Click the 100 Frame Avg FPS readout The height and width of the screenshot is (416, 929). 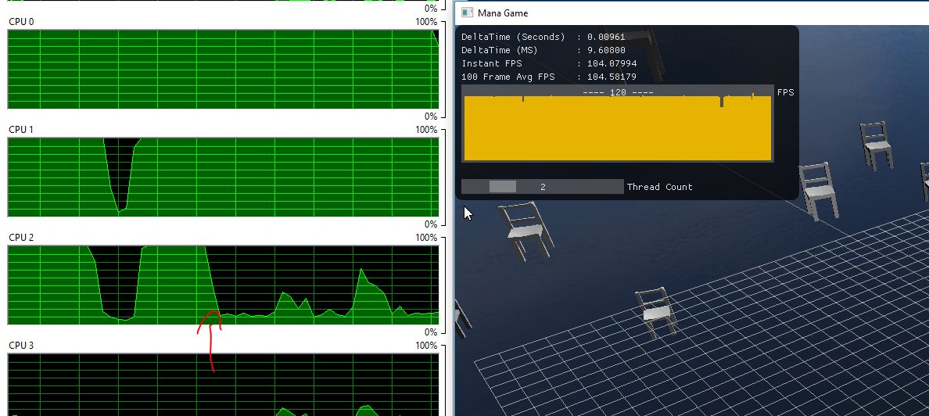[x=549, y=77]
